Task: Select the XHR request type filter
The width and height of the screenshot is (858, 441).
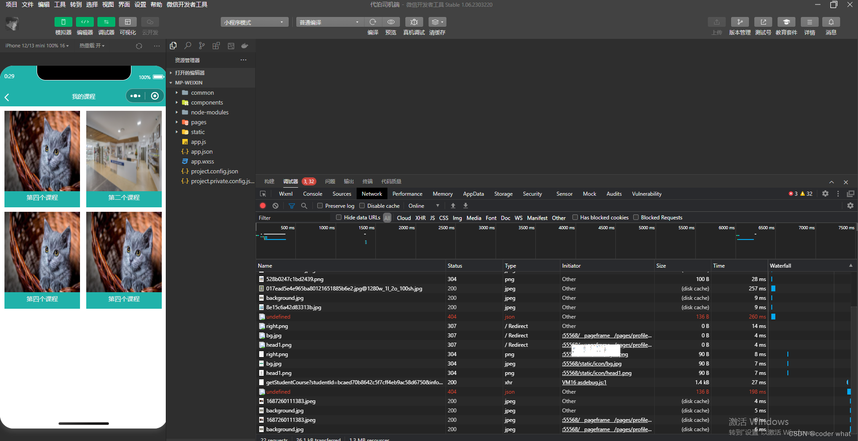Action: pyautogui.click(x=421, y=218)
